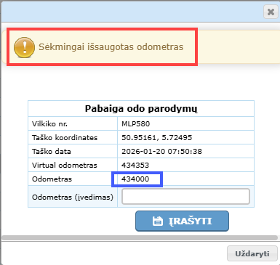The image size is (280, 265).
Task: Select the truck number MLP580
Action: pyautogui.click(x=136, y=124)
